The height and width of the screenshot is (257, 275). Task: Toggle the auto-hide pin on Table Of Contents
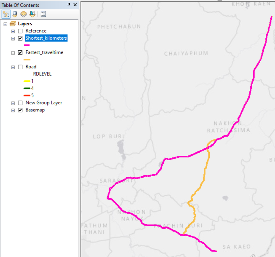tap(68, 5)
